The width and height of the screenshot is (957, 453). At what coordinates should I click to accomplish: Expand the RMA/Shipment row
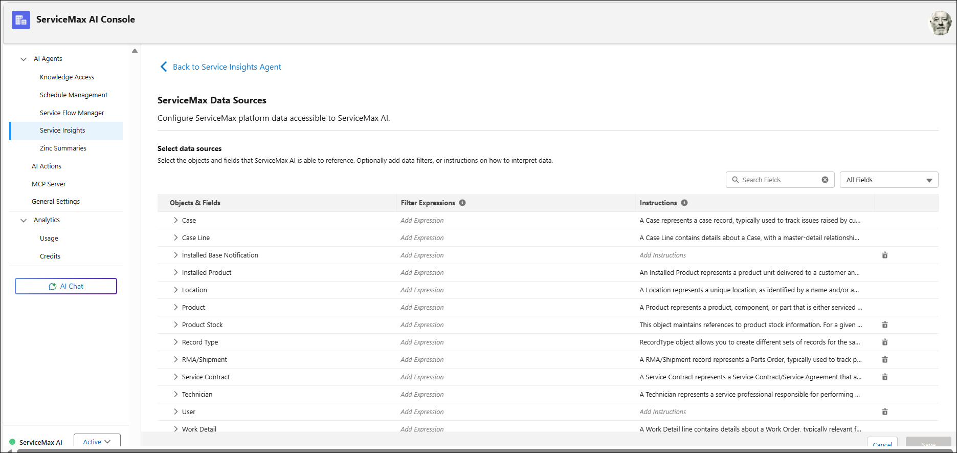(175, 359)
